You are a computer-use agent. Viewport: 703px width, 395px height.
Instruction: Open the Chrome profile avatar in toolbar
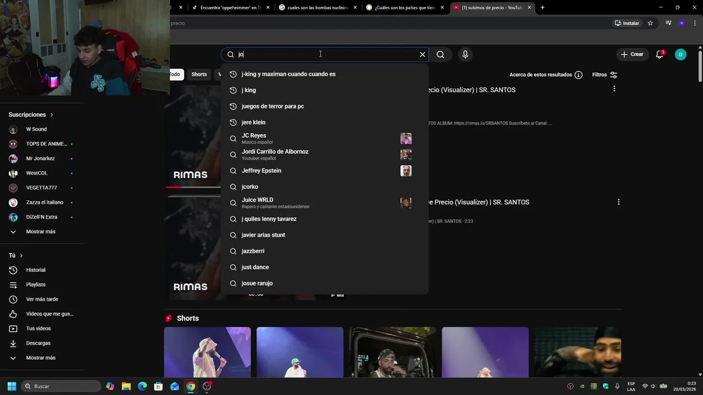(x=682, y=23)
